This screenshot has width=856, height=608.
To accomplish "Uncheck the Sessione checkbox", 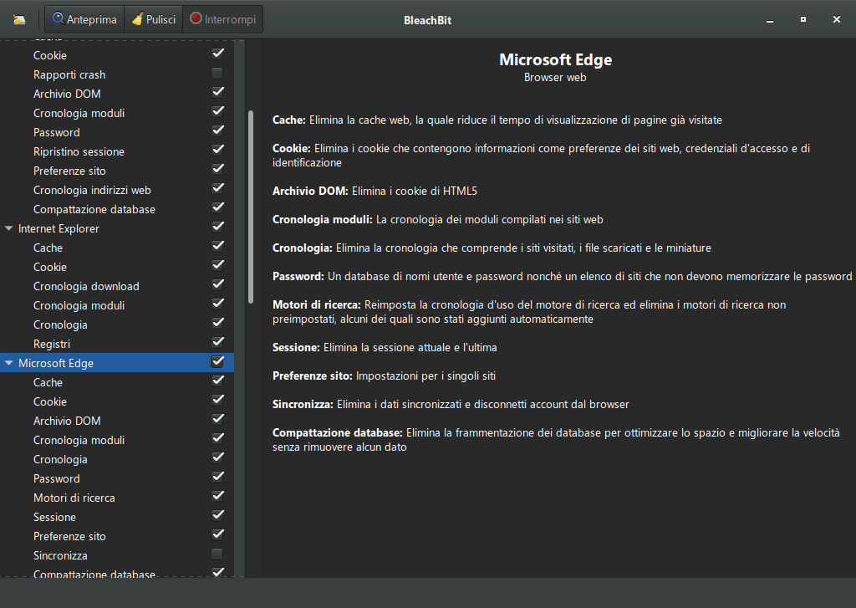I will click(x=217, y=515).
